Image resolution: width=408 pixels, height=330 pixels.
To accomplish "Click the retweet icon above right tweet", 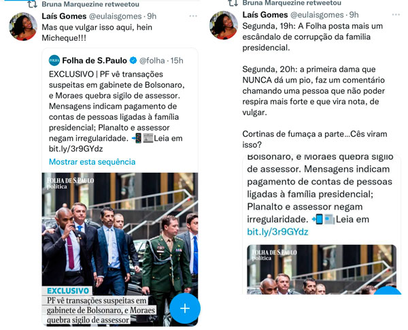I will tap(233, 3).
